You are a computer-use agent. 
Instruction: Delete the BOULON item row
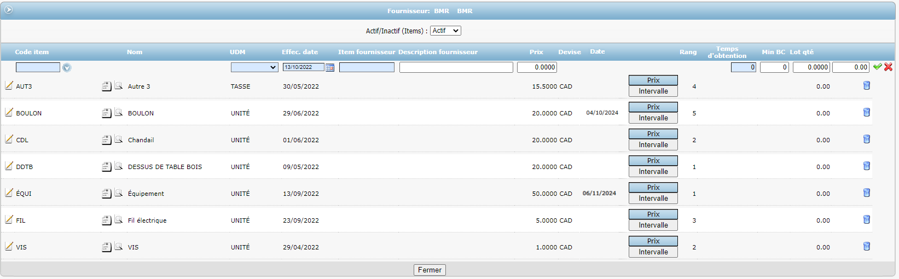point(866,112)
